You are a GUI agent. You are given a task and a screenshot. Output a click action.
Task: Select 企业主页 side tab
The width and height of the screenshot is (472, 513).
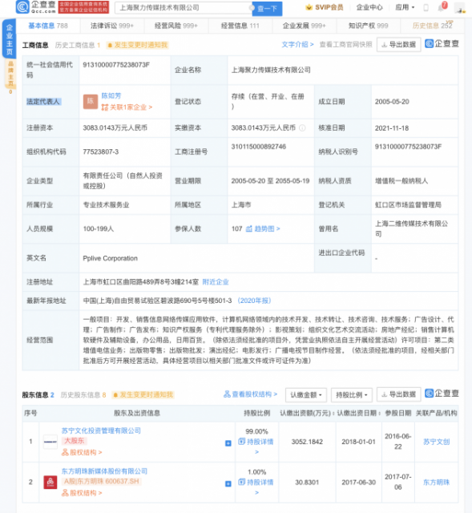(9, 39)
